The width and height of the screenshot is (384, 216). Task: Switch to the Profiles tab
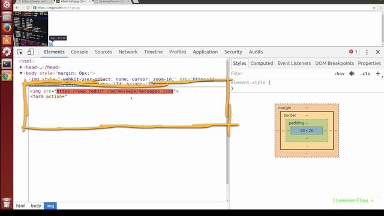tap(178, 52)
